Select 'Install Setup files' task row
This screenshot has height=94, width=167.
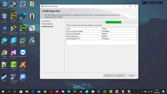click(102, 39)
